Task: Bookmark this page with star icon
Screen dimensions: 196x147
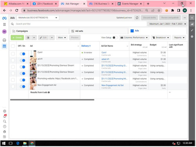Action: click(159, 11)
